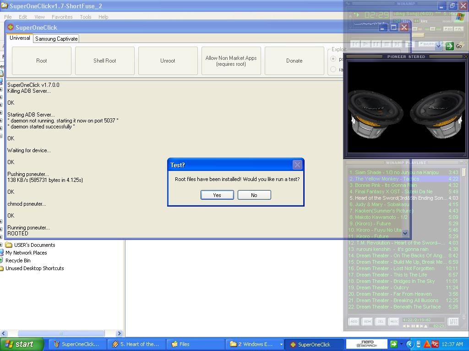Click the Explorer address bar Go arrow

(450, 46)
